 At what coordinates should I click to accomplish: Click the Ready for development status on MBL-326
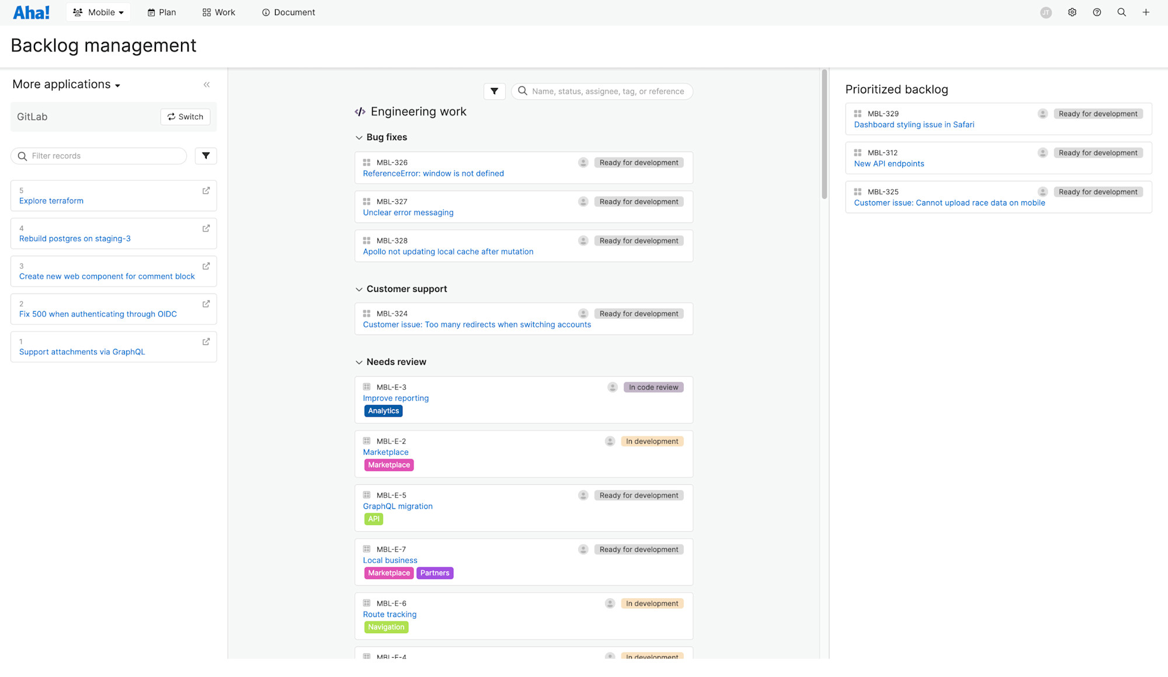coord(639,162)
